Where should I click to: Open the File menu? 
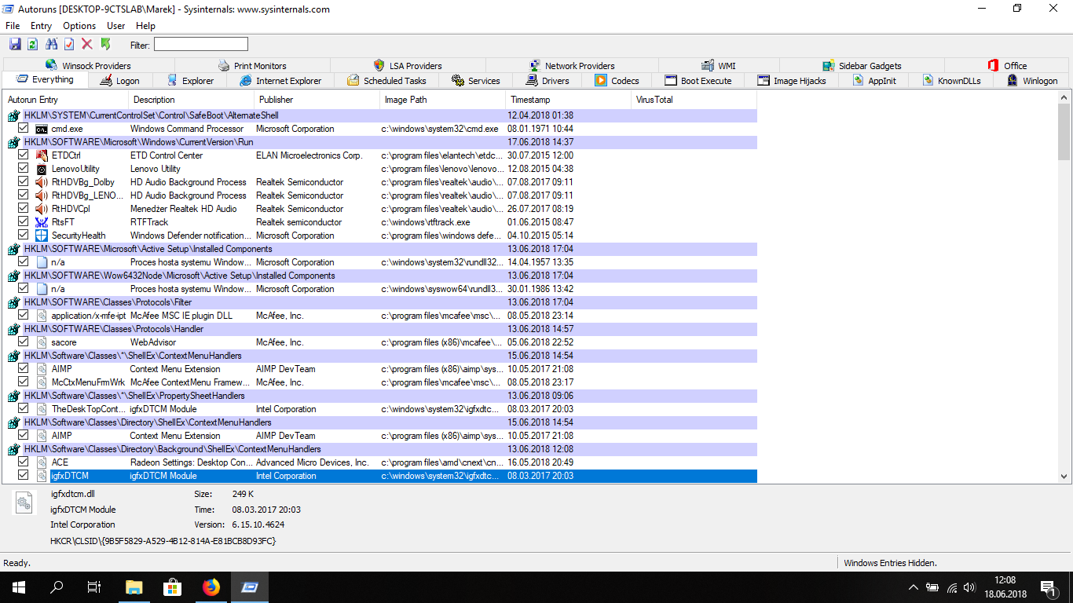pos(13,26)
